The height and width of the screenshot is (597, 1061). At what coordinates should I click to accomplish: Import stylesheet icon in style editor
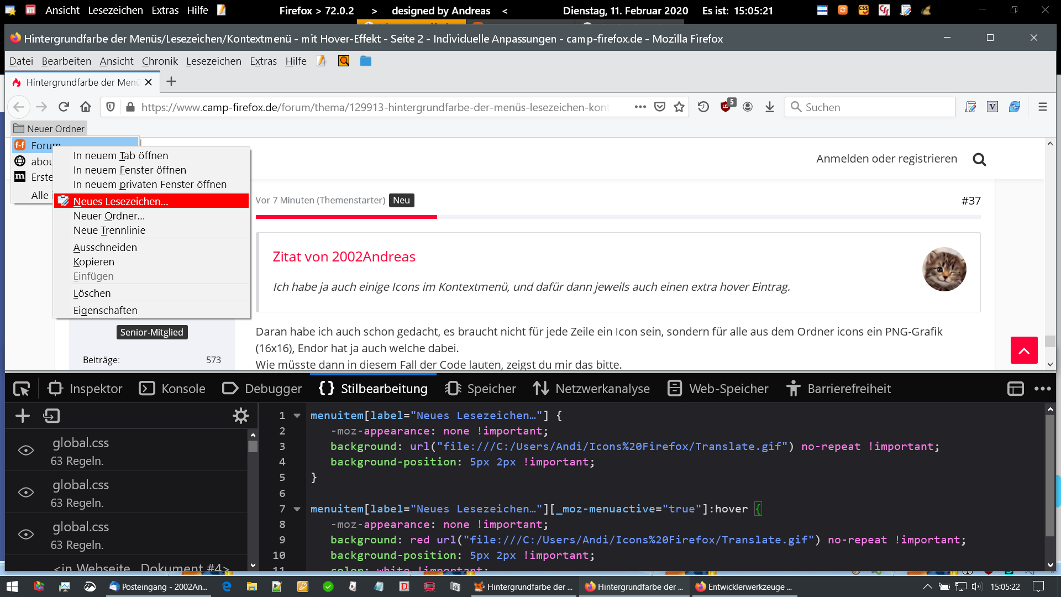(x=51, y=416)
